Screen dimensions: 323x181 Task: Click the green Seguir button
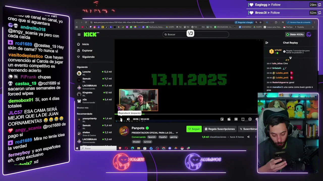pyautogui.click(x=194, y=129)
